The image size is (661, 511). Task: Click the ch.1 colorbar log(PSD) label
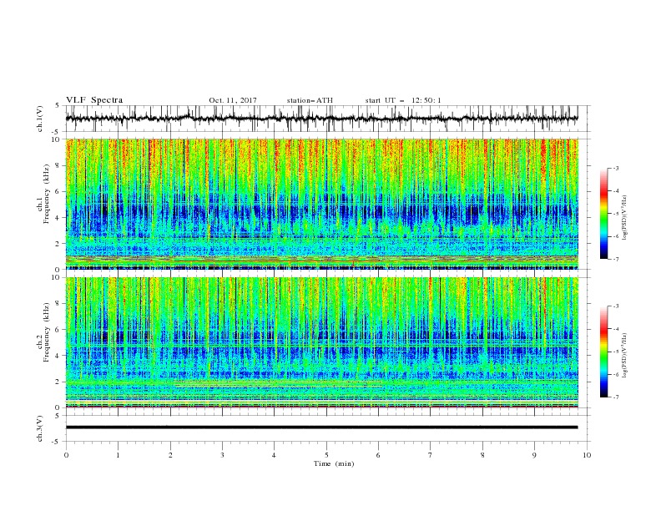click(625, 218)
